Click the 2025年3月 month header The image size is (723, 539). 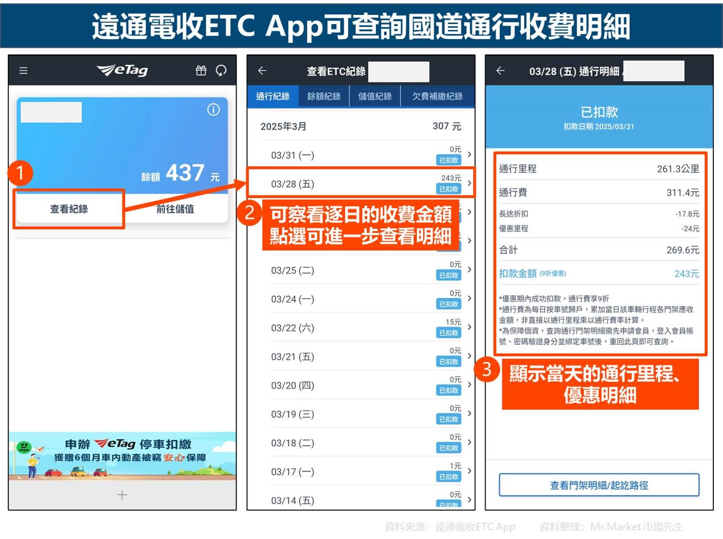point(283,126)
